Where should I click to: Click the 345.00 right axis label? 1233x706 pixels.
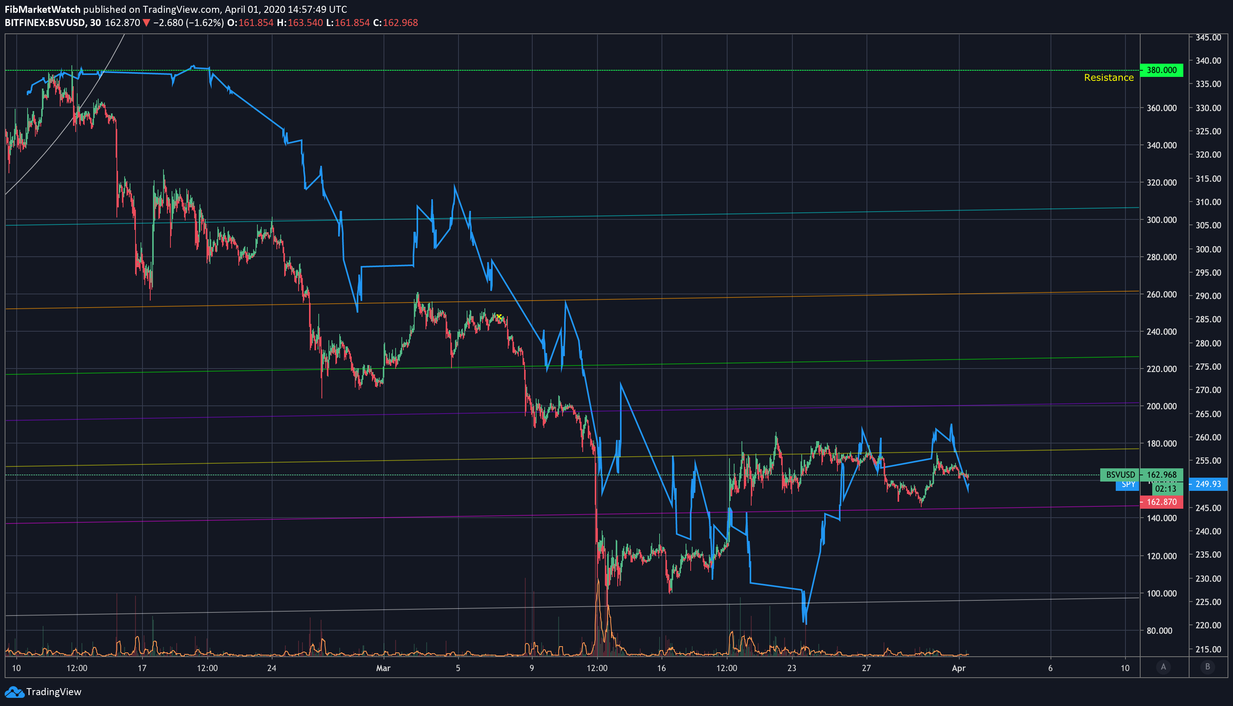point(1208,37)
